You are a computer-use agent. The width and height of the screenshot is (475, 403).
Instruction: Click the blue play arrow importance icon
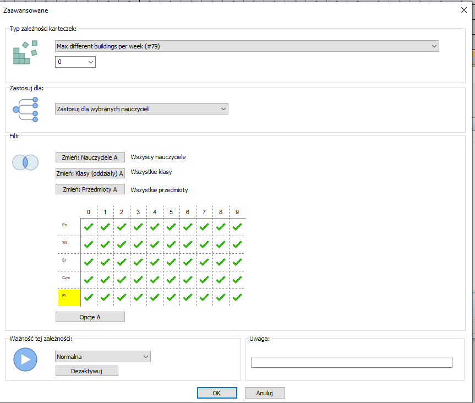point(25,359)
